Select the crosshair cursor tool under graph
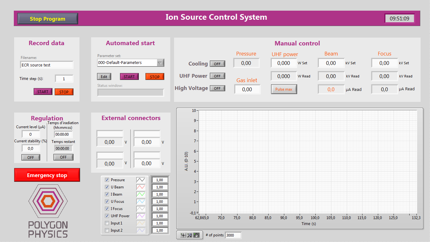Image resolution: width=430 pixels, height=242 pixels. point(183,235)
